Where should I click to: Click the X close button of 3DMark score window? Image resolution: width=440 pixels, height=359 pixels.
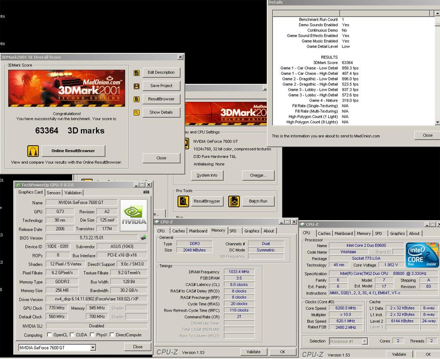click(x=180, y=57)
